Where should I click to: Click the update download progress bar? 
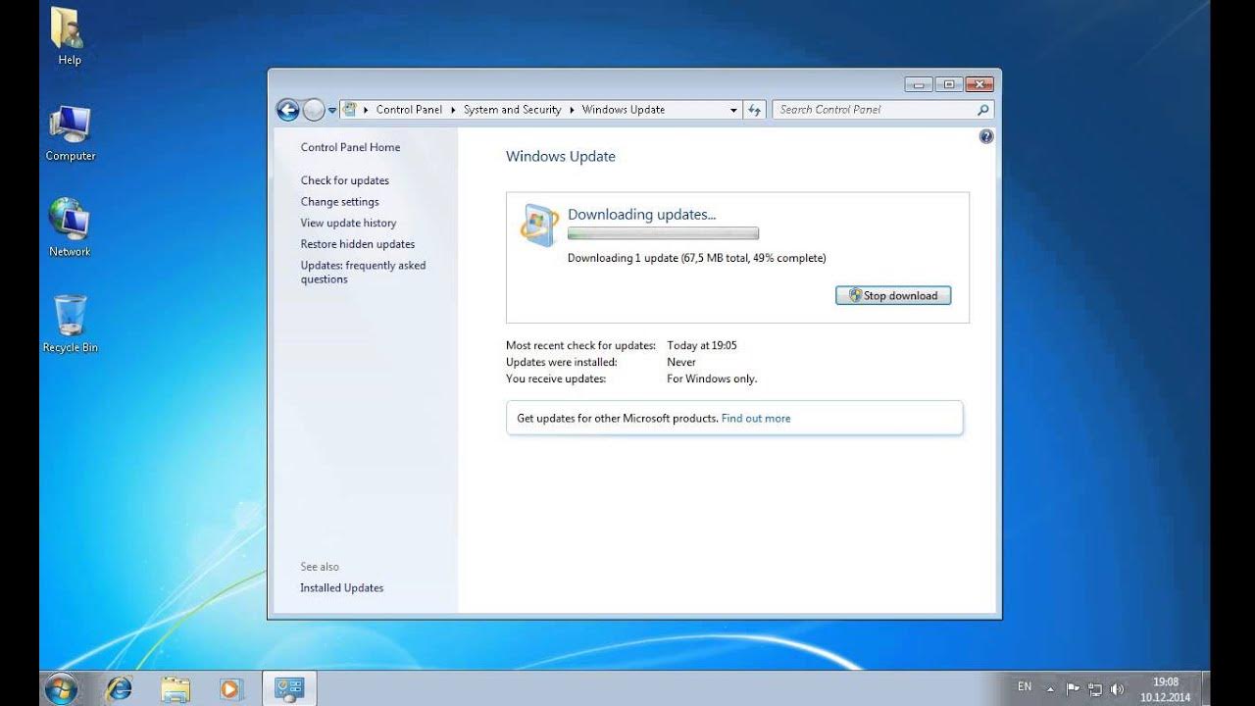(663, 233)
